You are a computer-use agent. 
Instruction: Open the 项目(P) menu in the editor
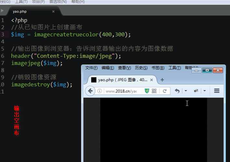[x=38, y=2]
